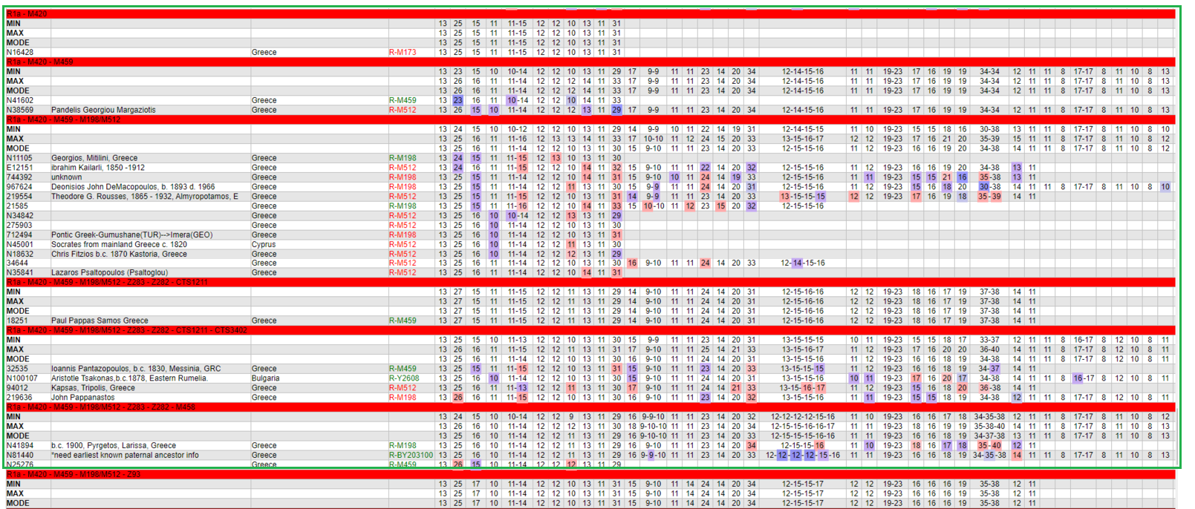Select the 'unknown' ancestor cell

(67, 177)
